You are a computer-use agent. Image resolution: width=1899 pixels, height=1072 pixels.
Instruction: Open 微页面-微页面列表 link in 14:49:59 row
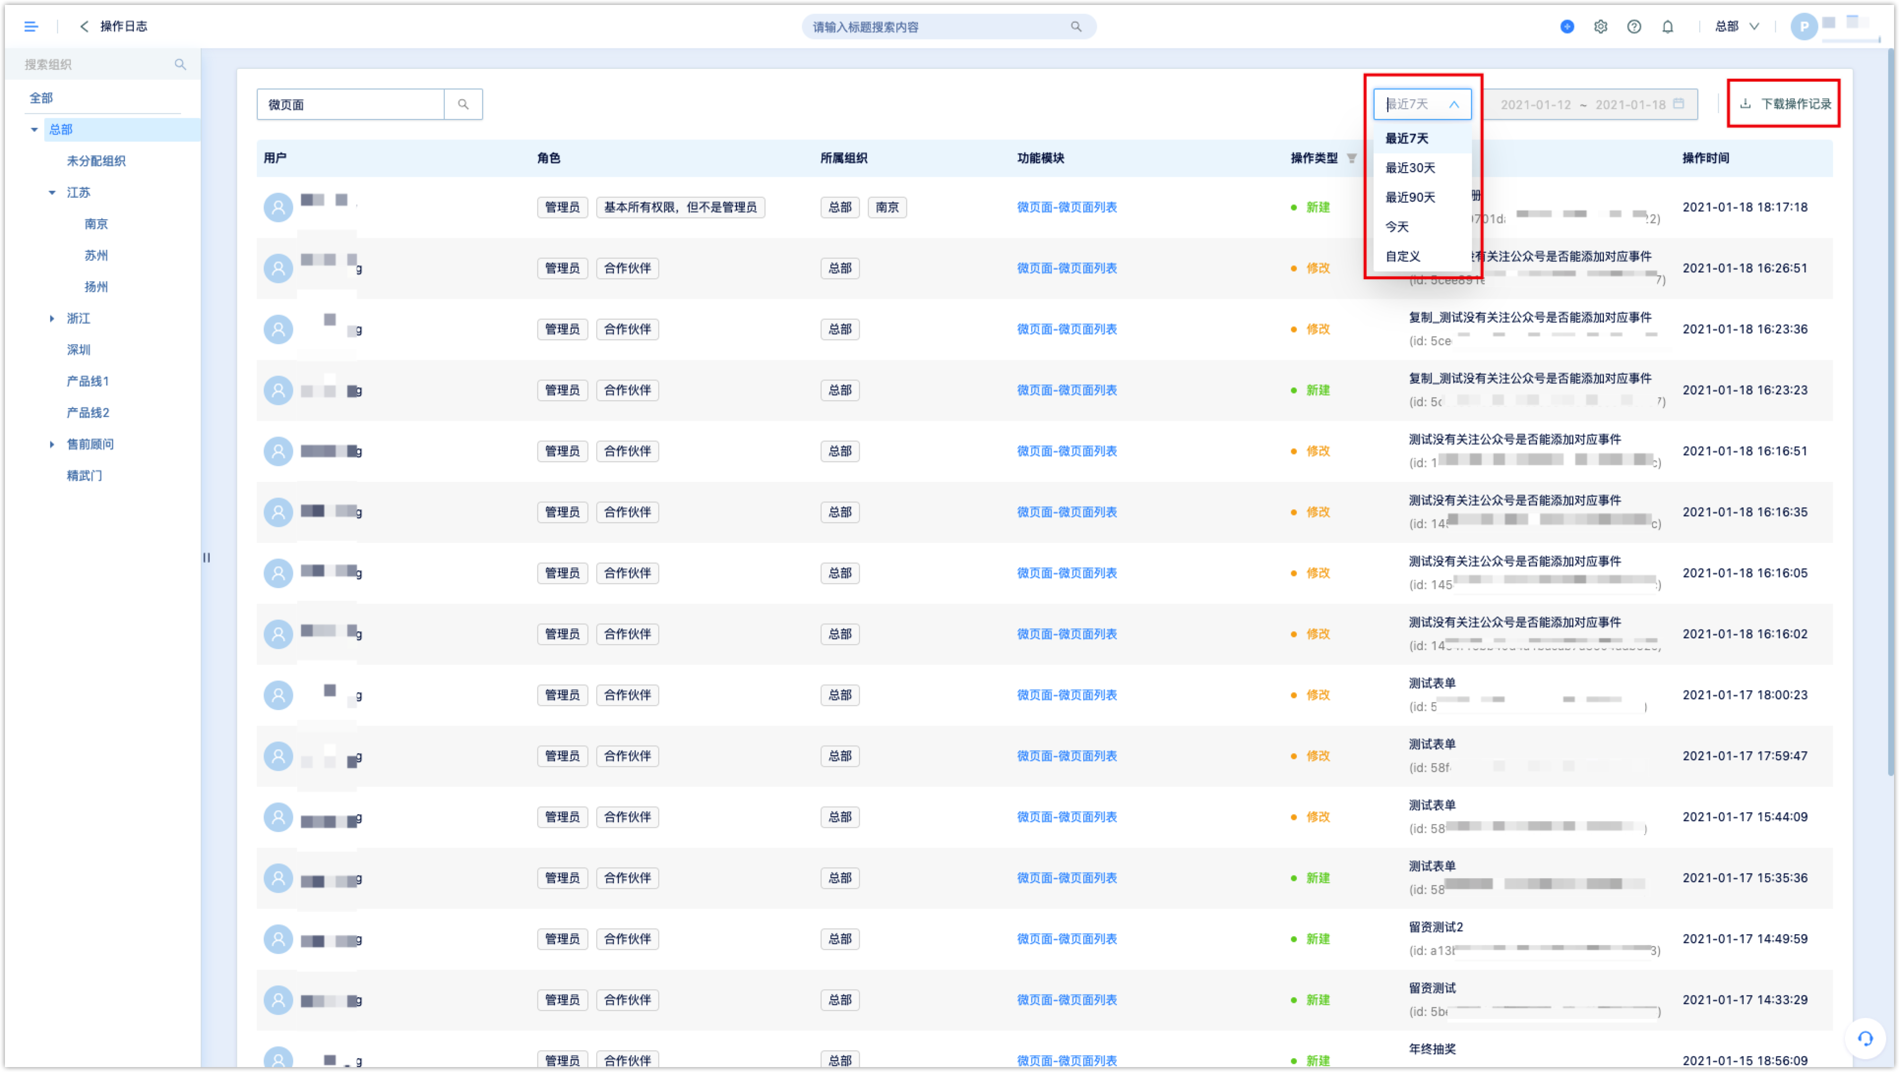[x=1066, y=939]
